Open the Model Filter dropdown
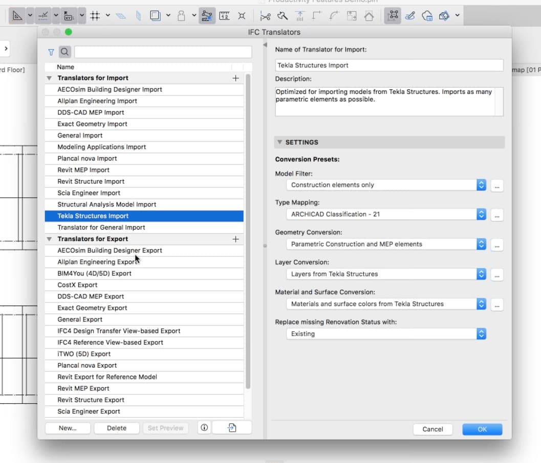Image resolution: width=541 pixels, height=463 pixels. (x=386, y=185)
